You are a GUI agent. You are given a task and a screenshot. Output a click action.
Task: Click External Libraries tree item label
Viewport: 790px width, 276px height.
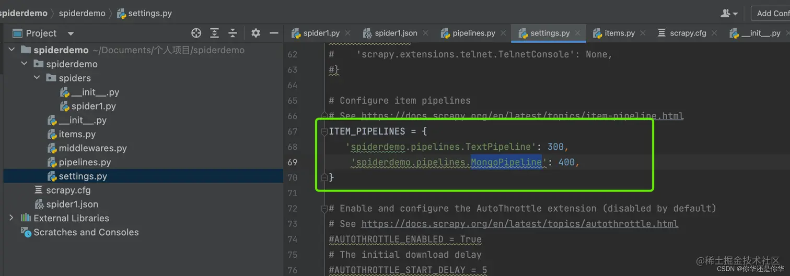pyautogui.click(x=71, y=218)
